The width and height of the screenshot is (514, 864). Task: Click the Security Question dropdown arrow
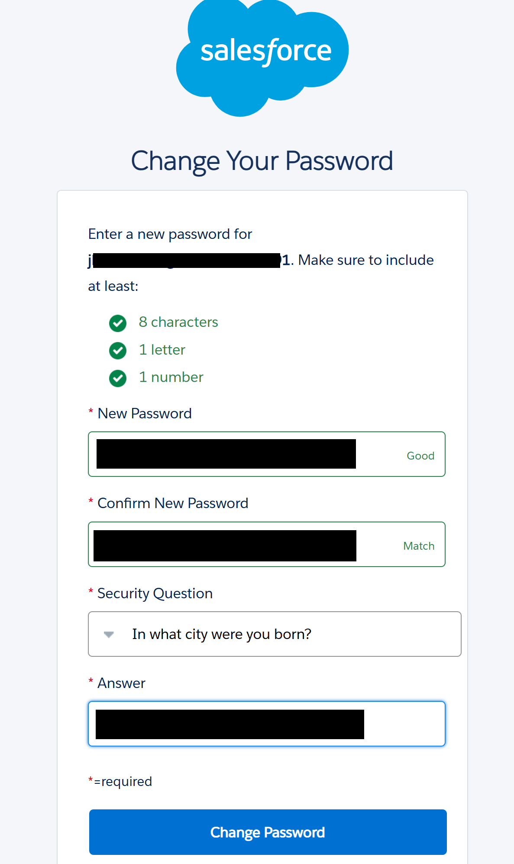click(109, 635)
